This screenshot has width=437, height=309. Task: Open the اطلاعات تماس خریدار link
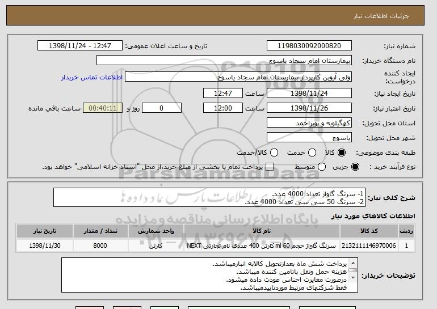click(x=92, y=77)
